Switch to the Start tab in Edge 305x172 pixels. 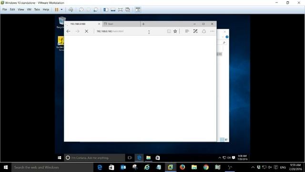[121, 24]
